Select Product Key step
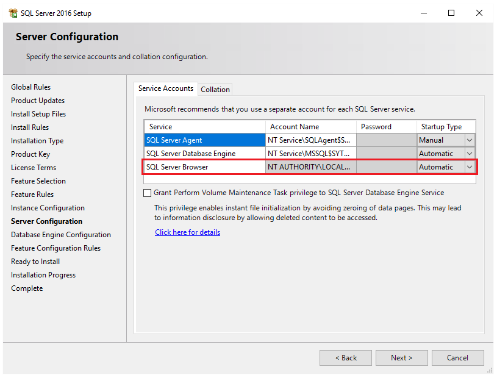 coord(30,154)
